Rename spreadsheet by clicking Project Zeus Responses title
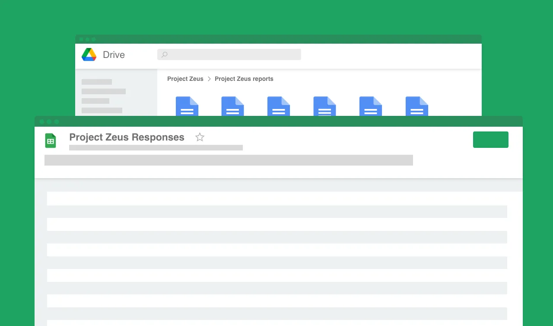The image size is (553, 326). pyautogui.click(x=127, y=137)
